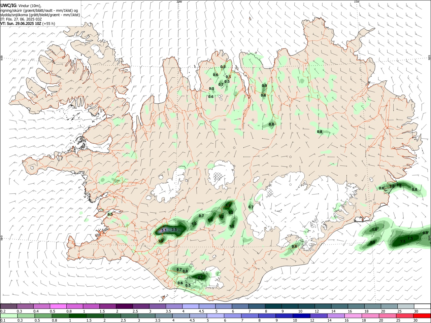
Task: Click the initial time 'IT: Fös. 27. 06. 2025 03Z'
Action: click(x=21, y=19)
